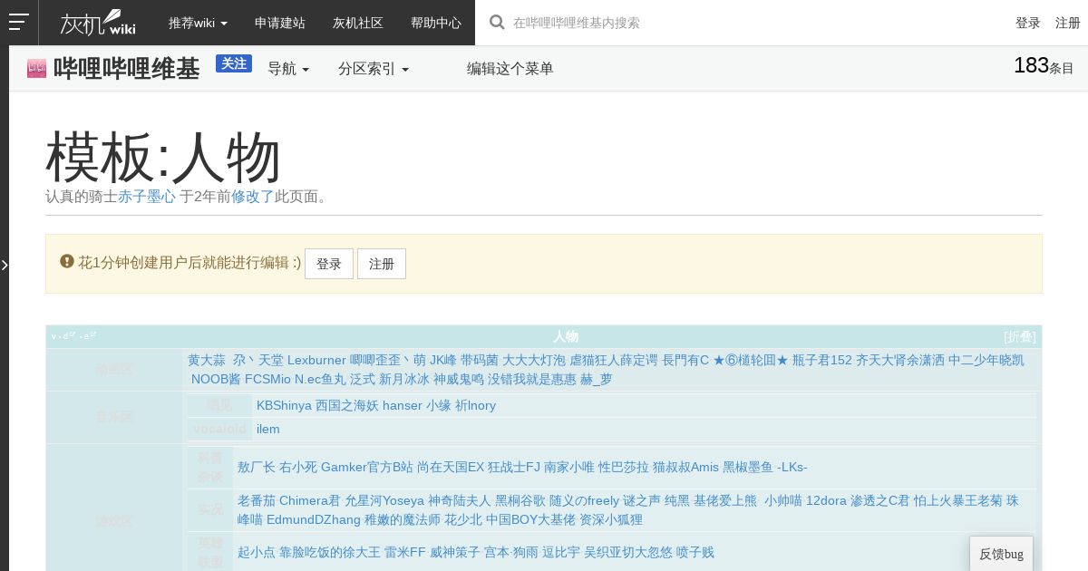Open the FCSMio link
Viewport: 1088px width, 571px height.
(x=267, y=379)
